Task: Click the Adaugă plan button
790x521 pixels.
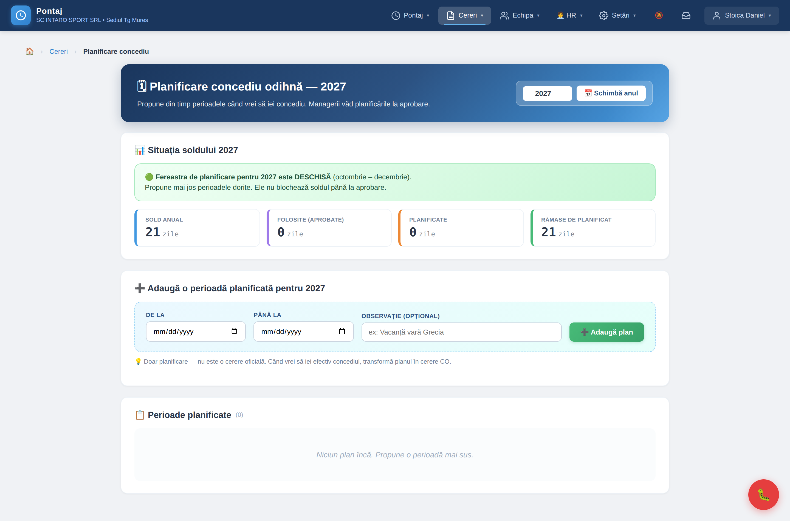Action: 606,332
